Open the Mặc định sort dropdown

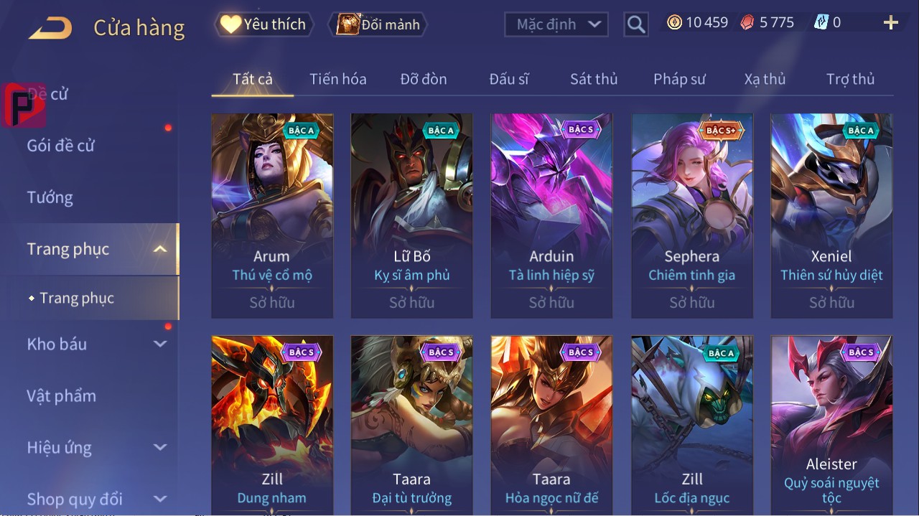tap(556, 24)
